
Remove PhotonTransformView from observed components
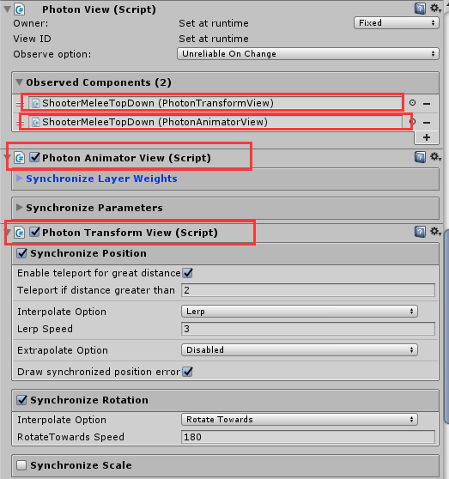(x=427, y=104)
